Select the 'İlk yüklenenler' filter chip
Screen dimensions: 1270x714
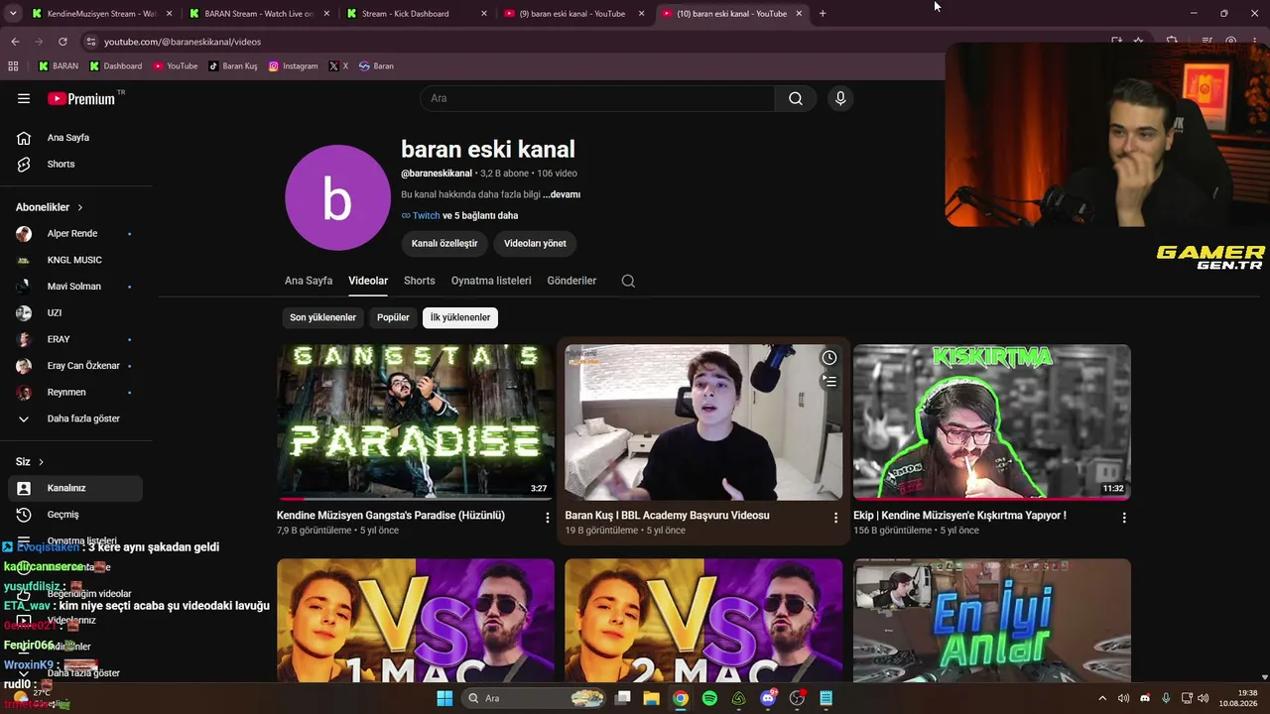[460, 317]
